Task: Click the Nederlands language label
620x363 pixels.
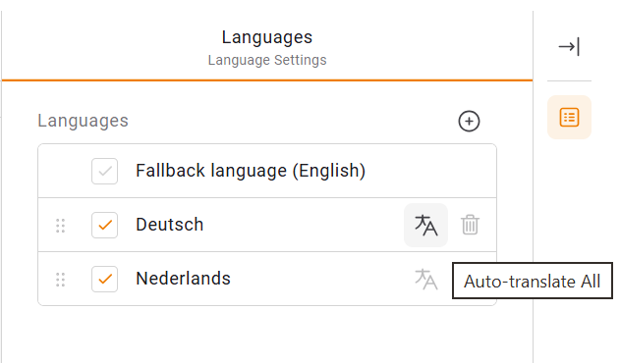Action: coord(183,279)
